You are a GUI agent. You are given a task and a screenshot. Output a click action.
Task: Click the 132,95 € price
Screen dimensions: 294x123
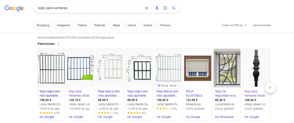pyautogui.click(x=192, y=100)
